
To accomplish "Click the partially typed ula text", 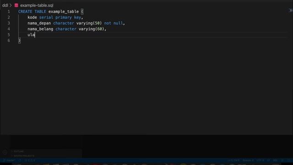I will pyautogui.click(x=31, y=35).
